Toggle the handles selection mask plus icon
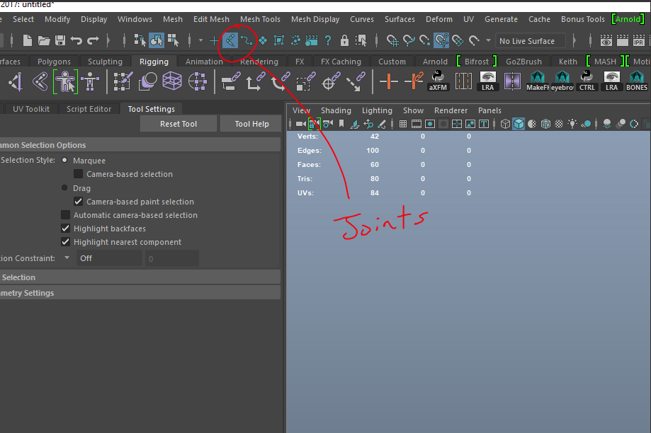 (214, 40)
